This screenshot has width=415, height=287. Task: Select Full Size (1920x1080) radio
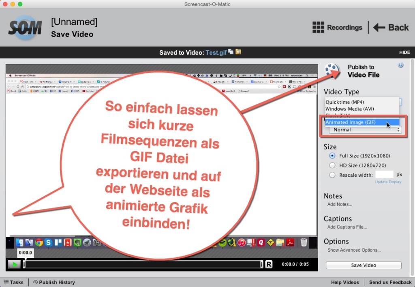pos(332,156)
